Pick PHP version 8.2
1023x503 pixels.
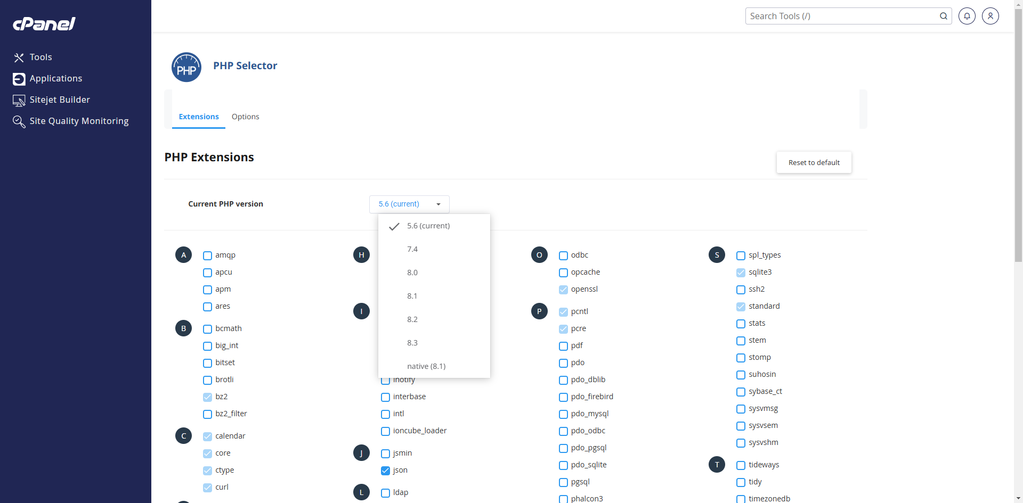pos(434,319)
